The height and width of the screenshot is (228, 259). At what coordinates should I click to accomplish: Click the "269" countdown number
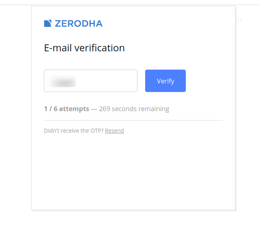(104, 109)
